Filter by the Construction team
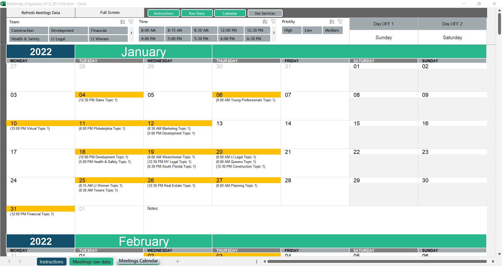The image size is (502, 266). [29, 31]
